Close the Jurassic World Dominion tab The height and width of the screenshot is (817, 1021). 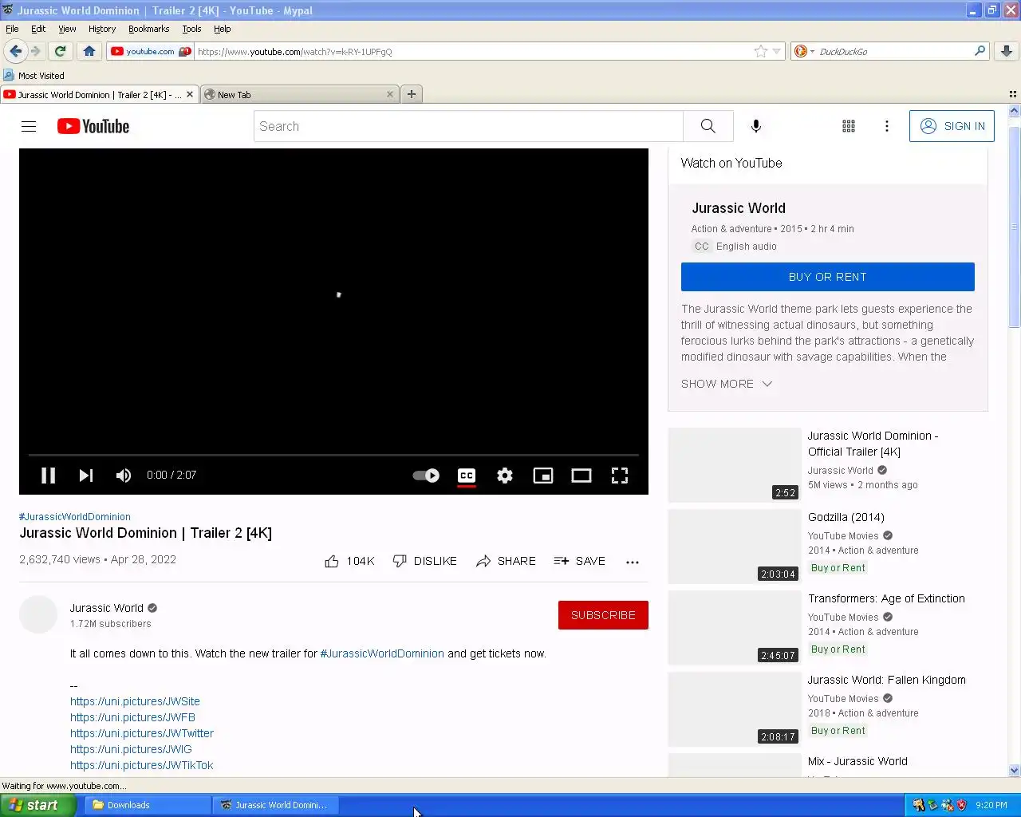click(190, 94)
